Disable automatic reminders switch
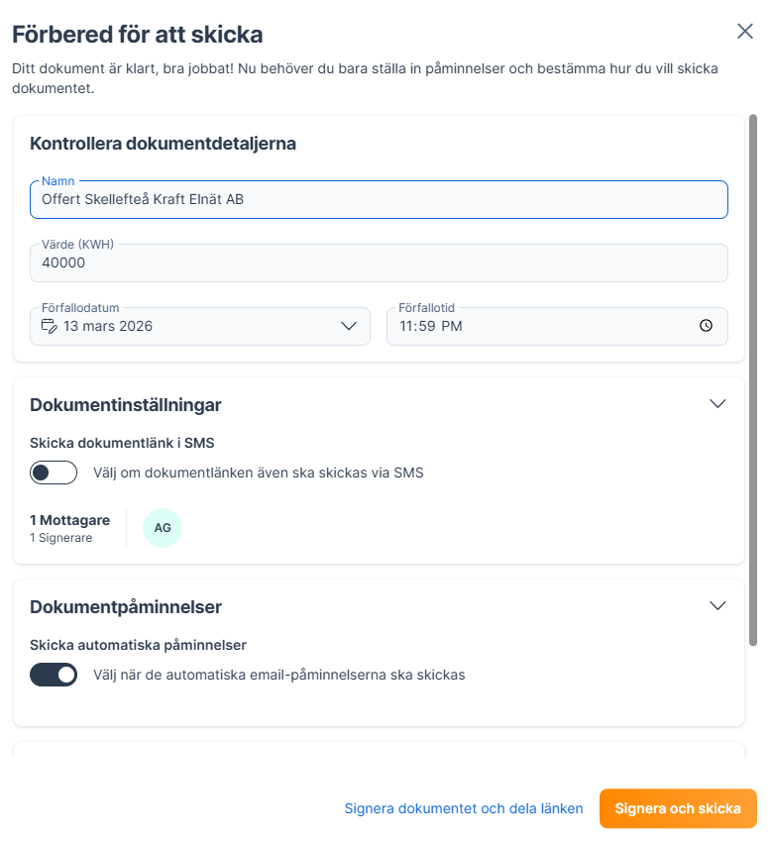Image resolution: width=771 pixels, height=844 pixels. (54, 675)
